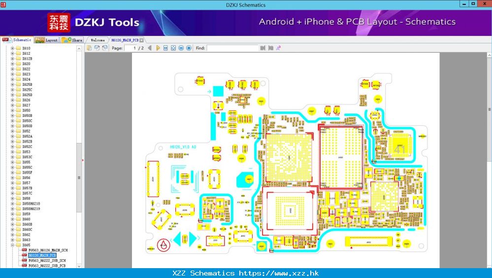Select the X622 folder label
Viewport: 492px width, 278px height.
coord(27,69)
